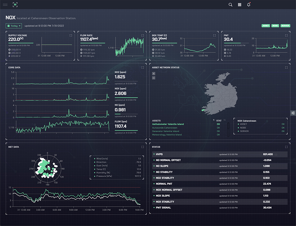
Task: Open Autosonde Cahersiveen asset
Action: (165, 128)
